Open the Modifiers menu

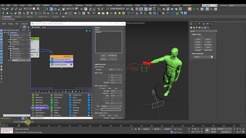pyautogui.click(x=46, y=5)
